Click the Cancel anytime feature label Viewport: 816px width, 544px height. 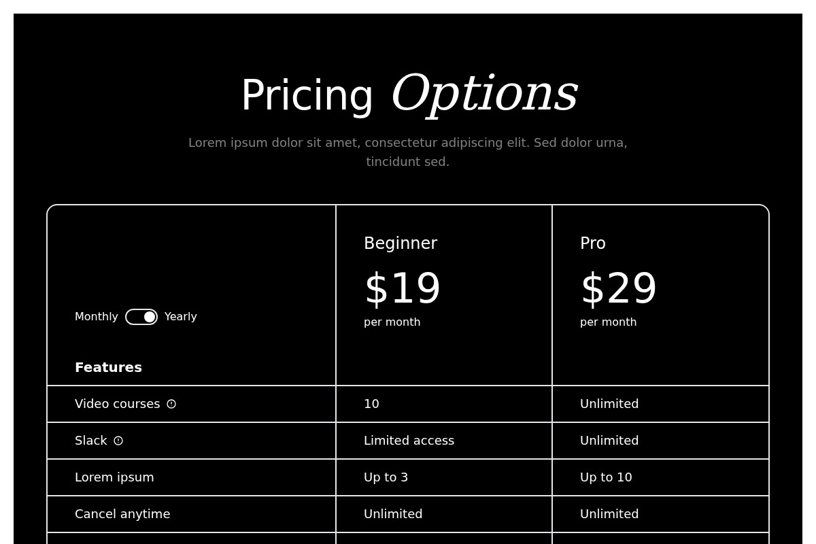[122, 514]
